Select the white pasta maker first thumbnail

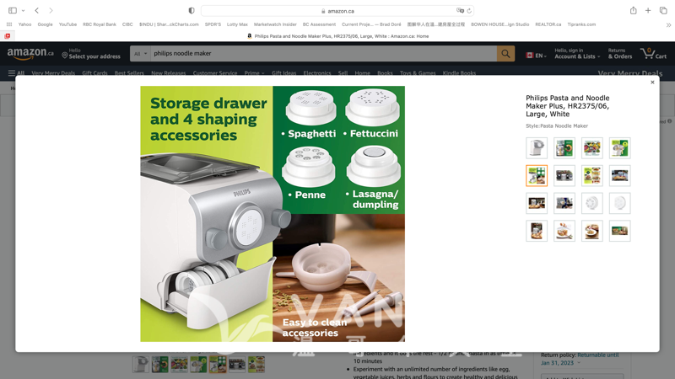pos(537,148)
